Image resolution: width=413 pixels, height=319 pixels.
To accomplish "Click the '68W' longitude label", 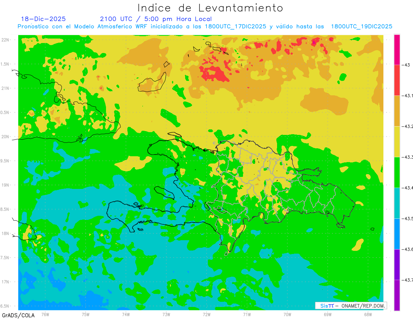I will coord(368,314).
